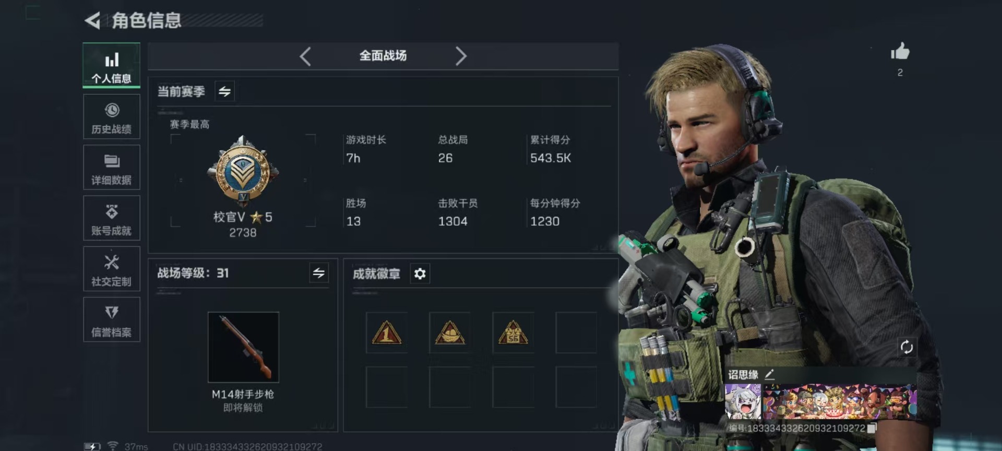Screen dimensions: 1002x451
Task: Toggle the 战场等级 swap button
Action: click(318, 272)
